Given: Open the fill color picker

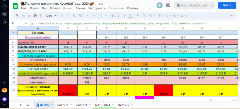Looking at the screenshot, I should pos(138,15).
